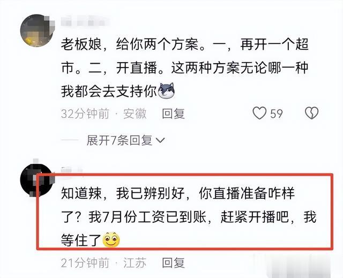Click the 59 like count
Viewport: 343px width, 278px height.
click(277, 114)
